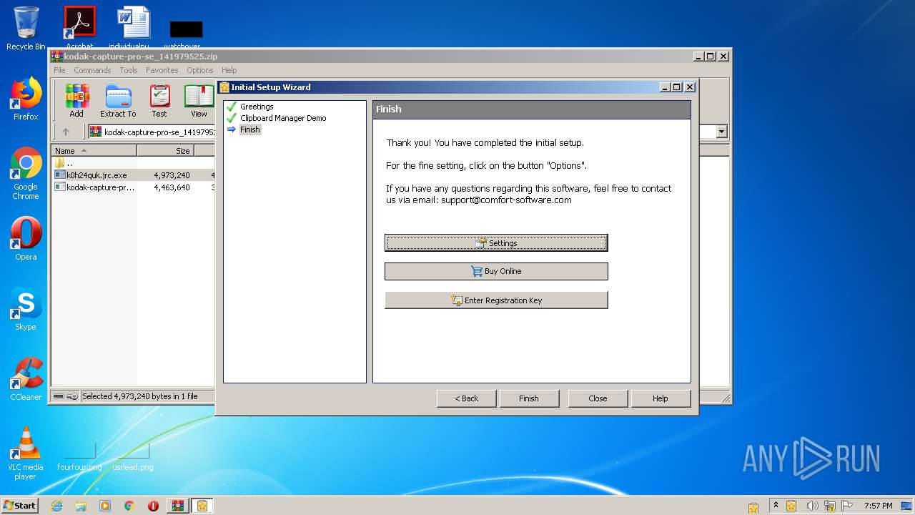915x515 pixels.
Task: Click WinRAR Extract To icon
Action: 118,101
